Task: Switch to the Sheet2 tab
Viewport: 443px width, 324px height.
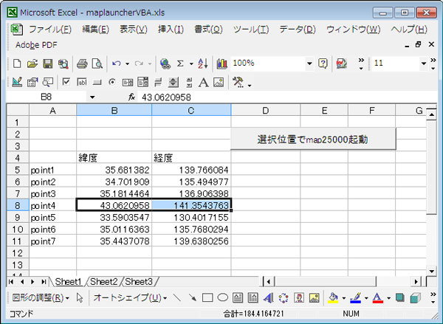Action: pos(103,282)
